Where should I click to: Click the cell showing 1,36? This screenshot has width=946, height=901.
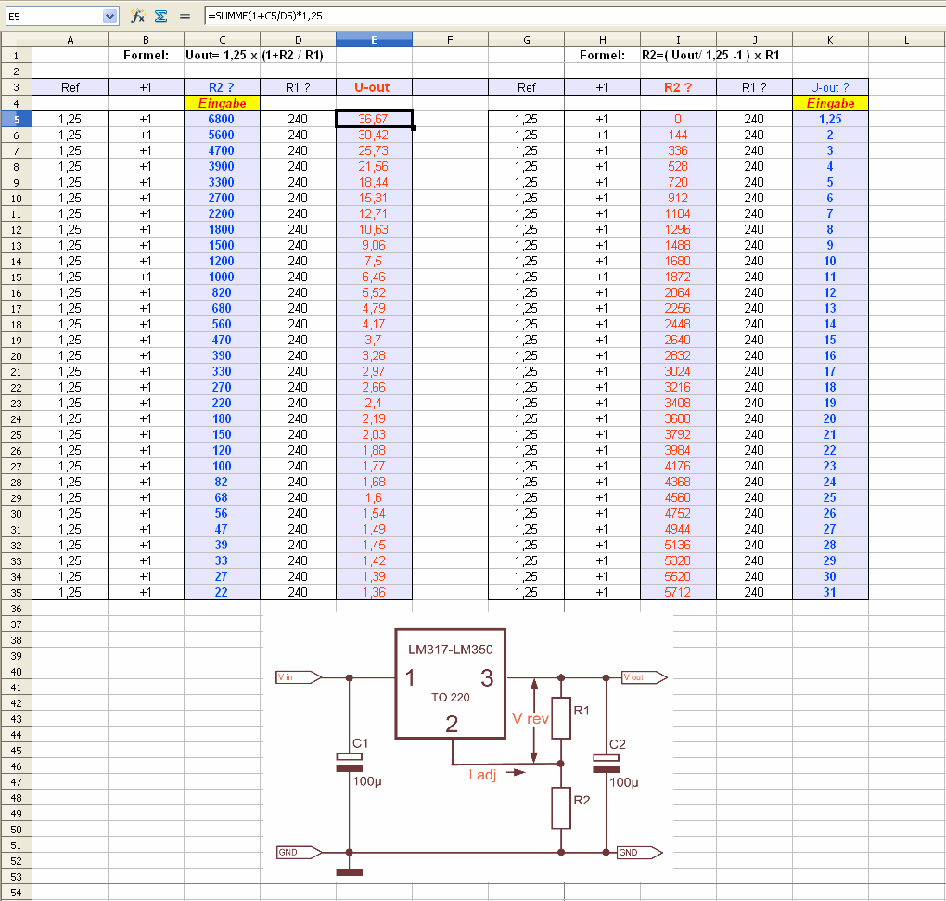[x=374, y=592]
